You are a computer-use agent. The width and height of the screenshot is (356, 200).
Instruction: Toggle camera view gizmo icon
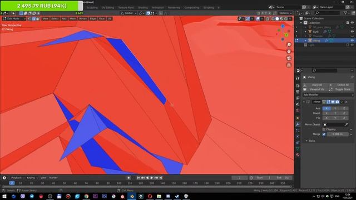289,58
